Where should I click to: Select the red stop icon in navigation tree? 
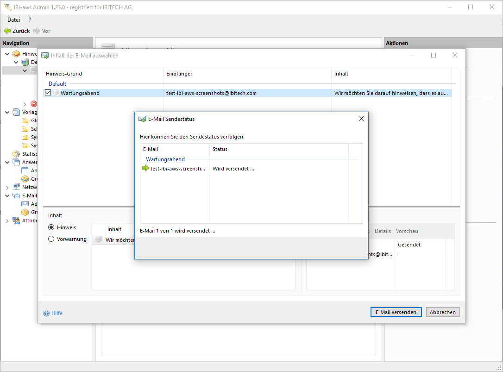coord(34,104)
